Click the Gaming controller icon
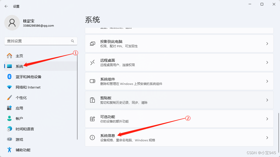280x157 pixels. point(9,139)
